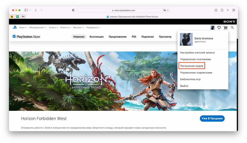Expand the Новости dropdown menu

[x=65, y=27]
